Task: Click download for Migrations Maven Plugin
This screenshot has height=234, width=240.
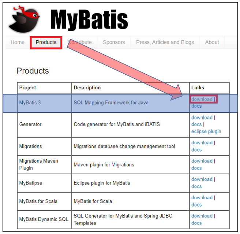Action: [x=202, y=161]
